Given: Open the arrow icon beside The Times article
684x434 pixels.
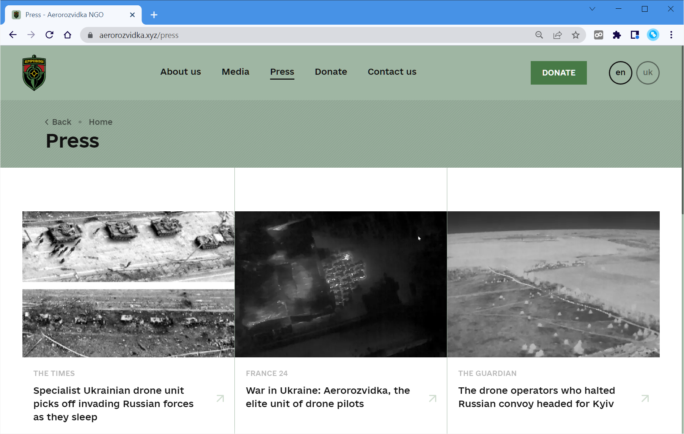Looking at the screenshot, I should [220, 398].
